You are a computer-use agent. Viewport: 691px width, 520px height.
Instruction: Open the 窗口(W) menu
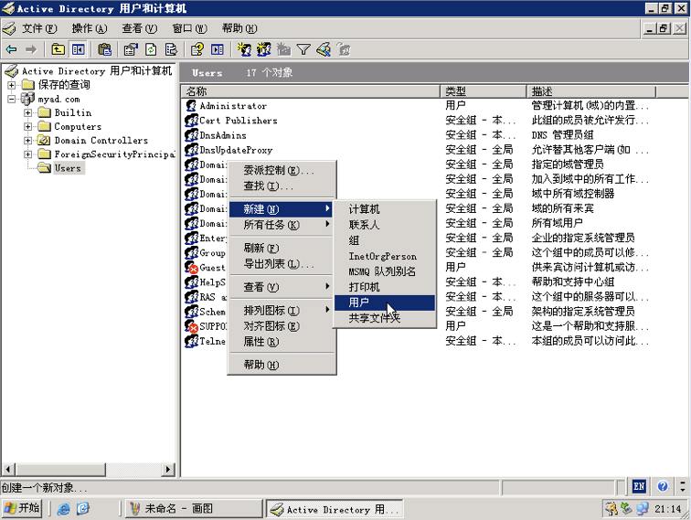(x=189, y=28)
